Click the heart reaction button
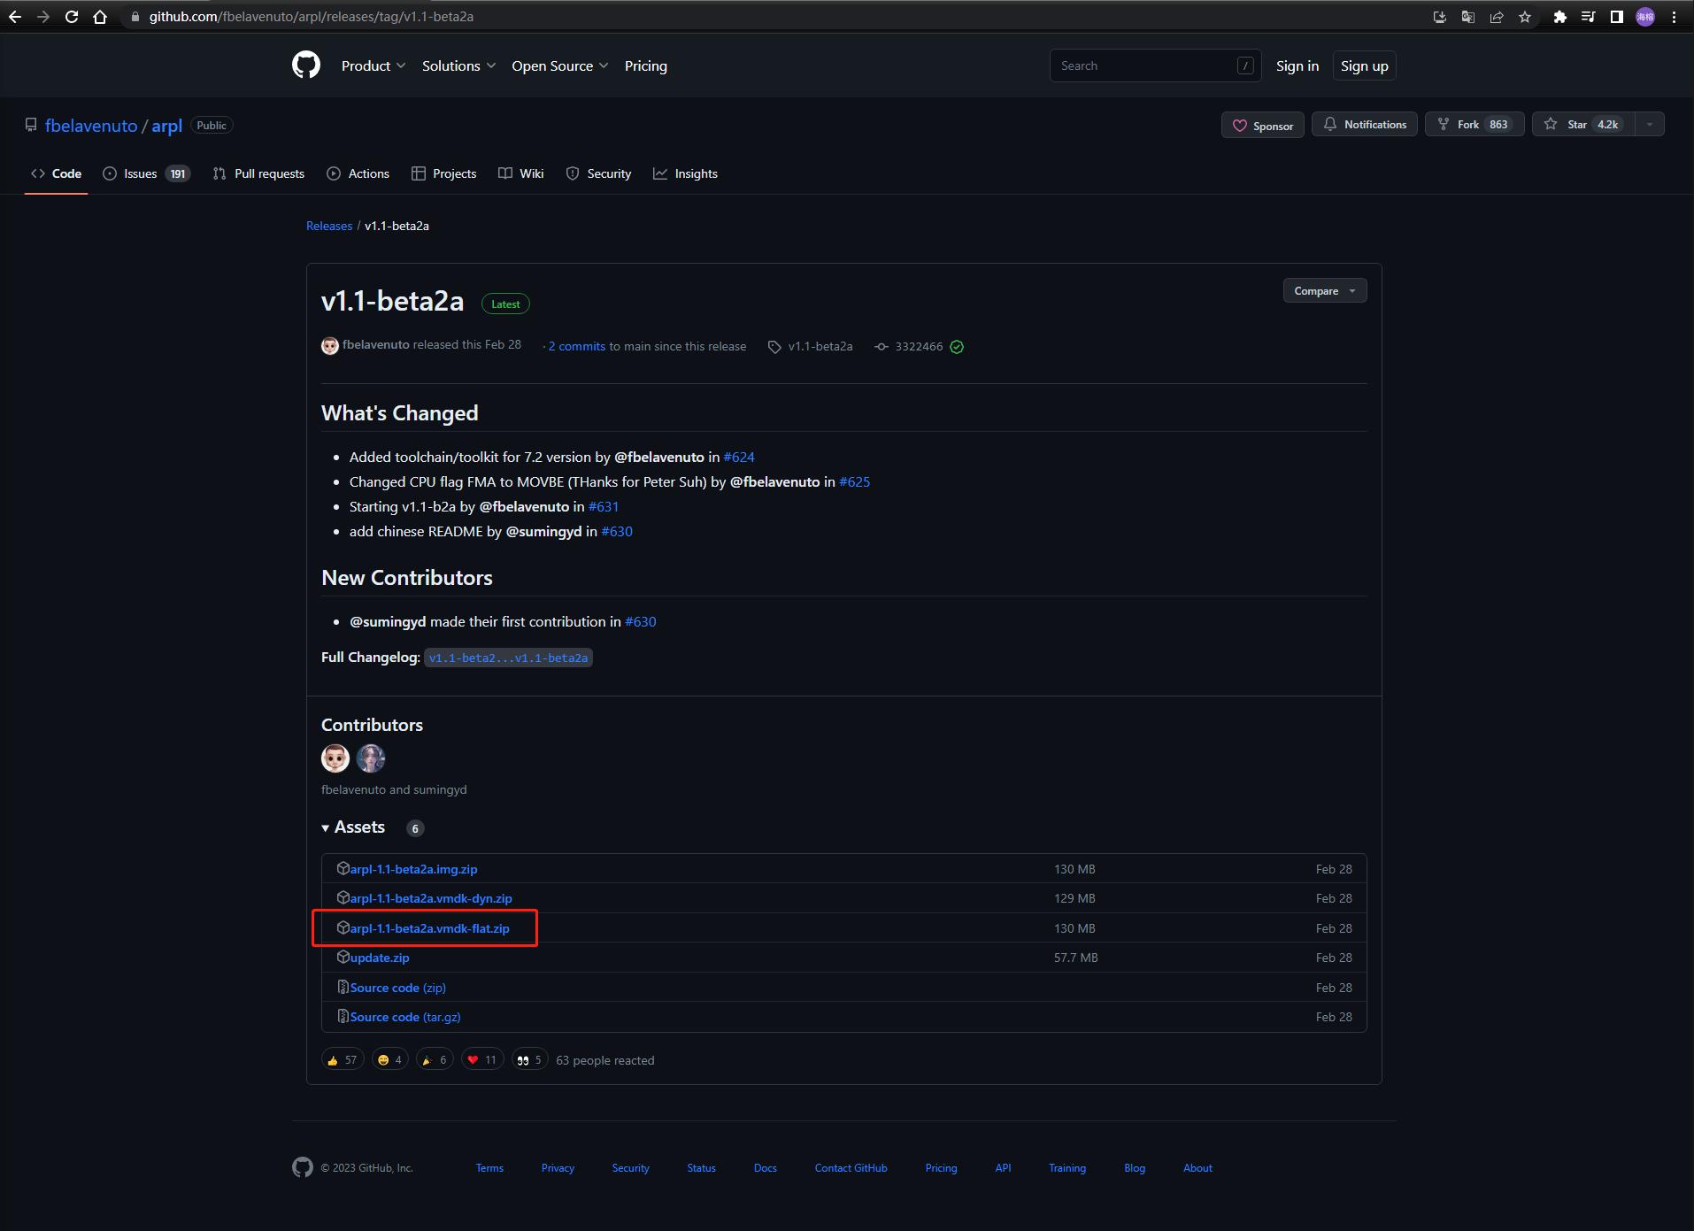Viewport: 1694px width, 1231px height. 481,1060
